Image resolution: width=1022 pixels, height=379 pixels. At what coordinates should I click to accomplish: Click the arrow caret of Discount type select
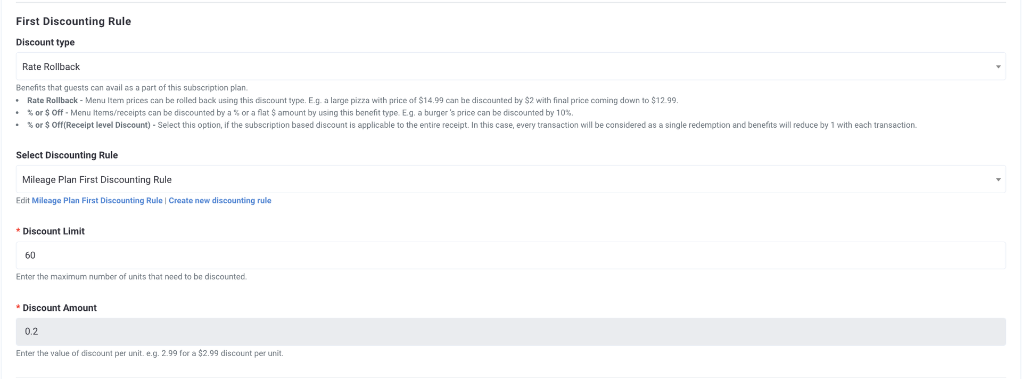(x=998, y=67)
